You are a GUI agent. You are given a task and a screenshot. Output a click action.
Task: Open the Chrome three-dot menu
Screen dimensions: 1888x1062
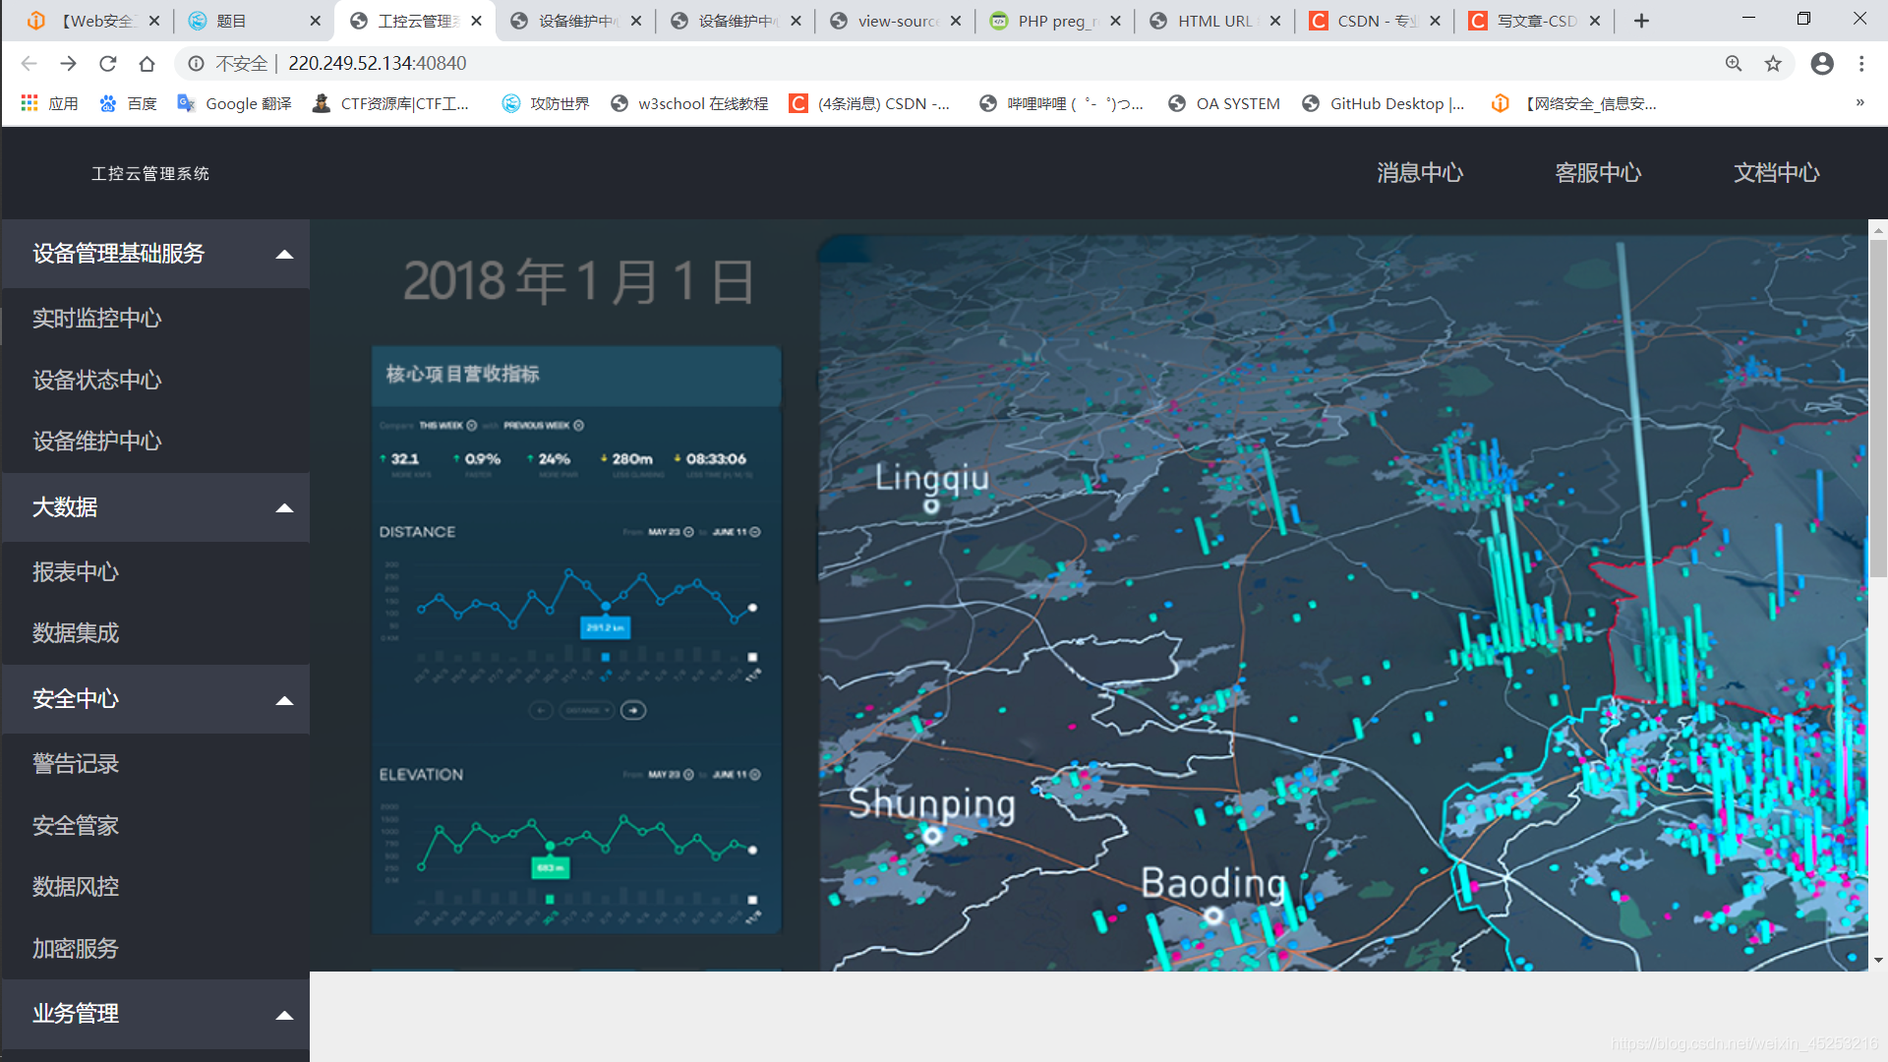pos(1861,64)
